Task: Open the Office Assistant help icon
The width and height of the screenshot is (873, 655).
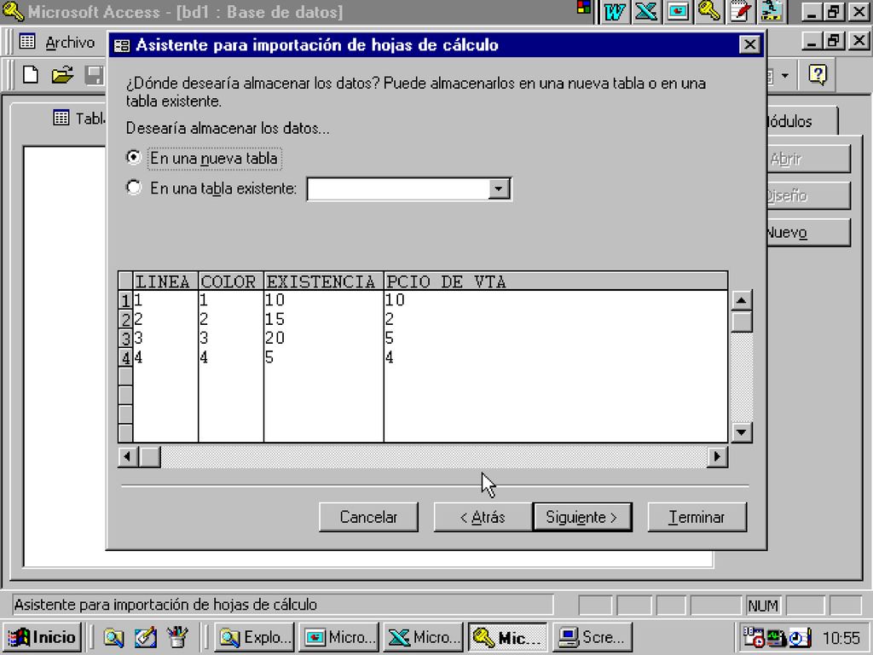Action: pyautogui.click(x=818, y=75)
